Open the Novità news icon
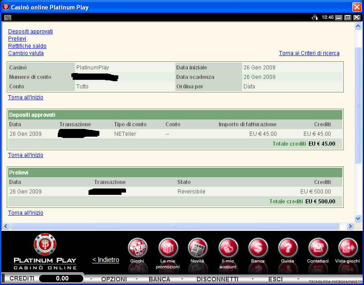364x285 pixels. tap(197, 248)
